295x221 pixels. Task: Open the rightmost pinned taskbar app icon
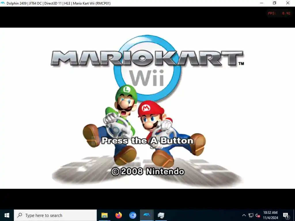coord(161,215)
